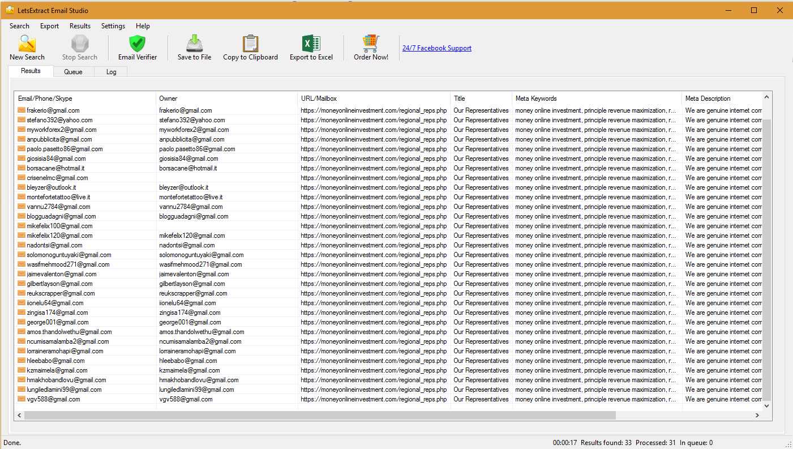
Task: Click the Stop Search toolbar icon
Action: coord(79,48)
